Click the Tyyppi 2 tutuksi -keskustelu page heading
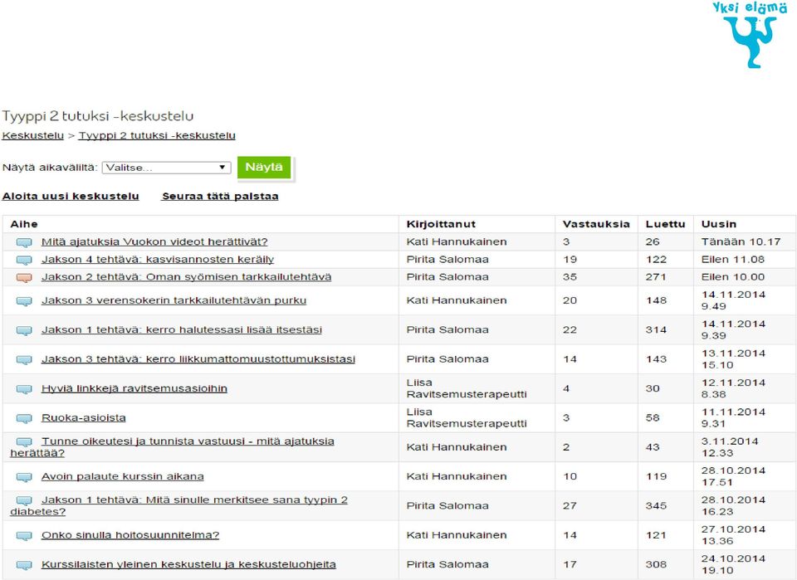797x580 pixels. click(98, 116)
